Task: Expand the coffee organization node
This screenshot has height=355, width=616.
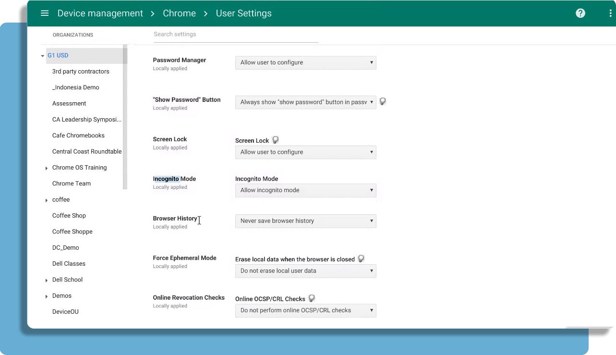Action: coord(47,200)
